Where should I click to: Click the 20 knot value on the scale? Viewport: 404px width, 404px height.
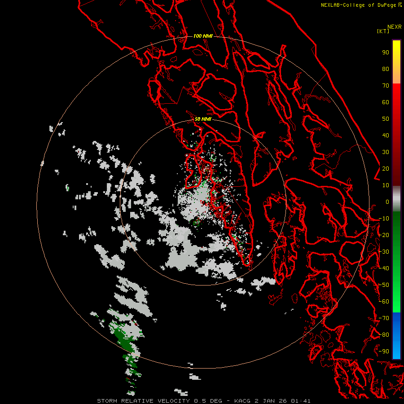point(386,168)
